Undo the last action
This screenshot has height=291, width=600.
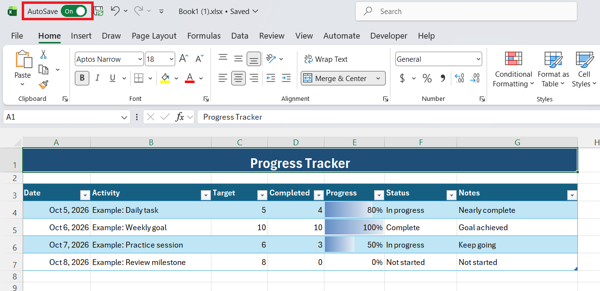coord(115,11)
